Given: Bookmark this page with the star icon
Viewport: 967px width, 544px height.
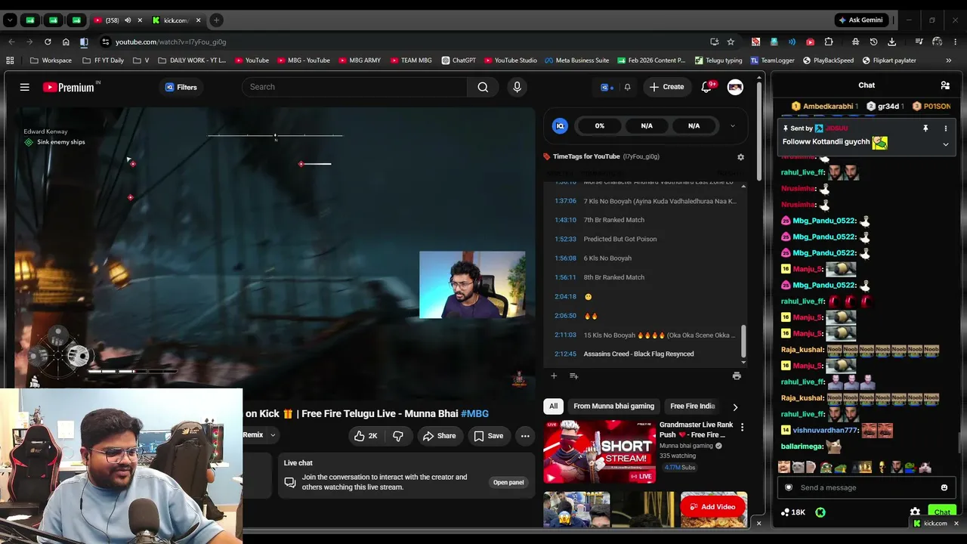Looking at the screenshot, I should 731,42.
